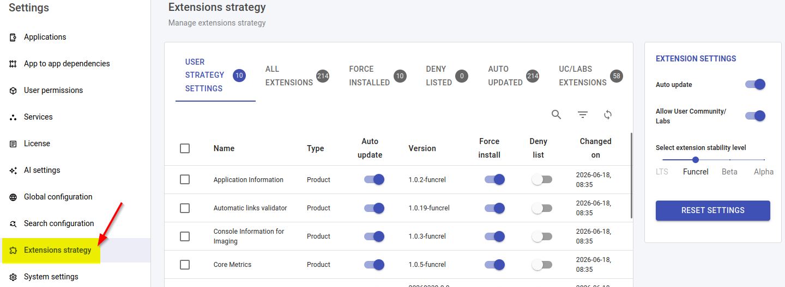Toggle Allow User Community/Labs switch
The image size is (785, 287).
point(756,116)
